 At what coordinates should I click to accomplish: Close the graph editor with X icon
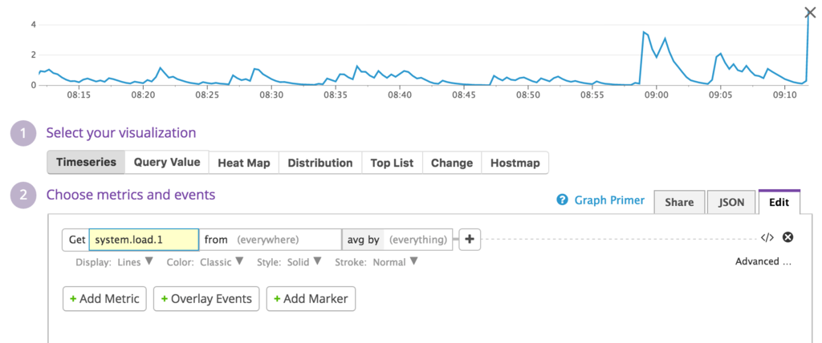[x=810, y=13]
